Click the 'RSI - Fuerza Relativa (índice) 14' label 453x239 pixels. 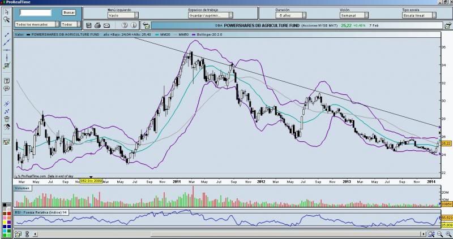(x=41, y=212)
